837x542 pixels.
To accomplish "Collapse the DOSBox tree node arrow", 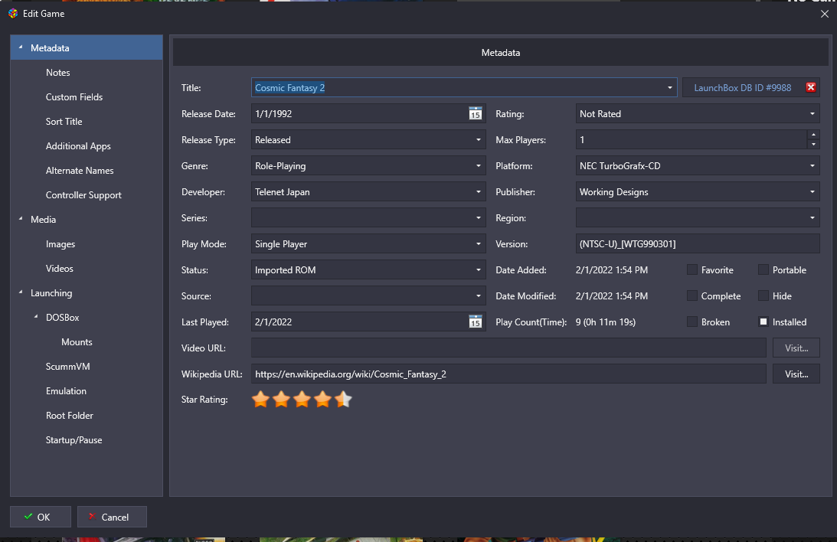I will 36,317.
